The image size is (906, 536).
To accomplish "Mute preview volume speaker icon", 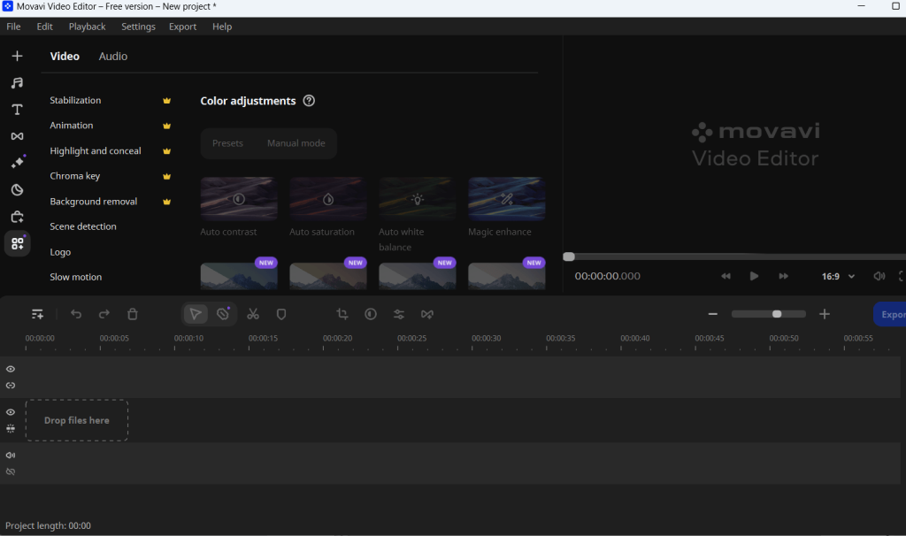I will click(x=879, y=276).
